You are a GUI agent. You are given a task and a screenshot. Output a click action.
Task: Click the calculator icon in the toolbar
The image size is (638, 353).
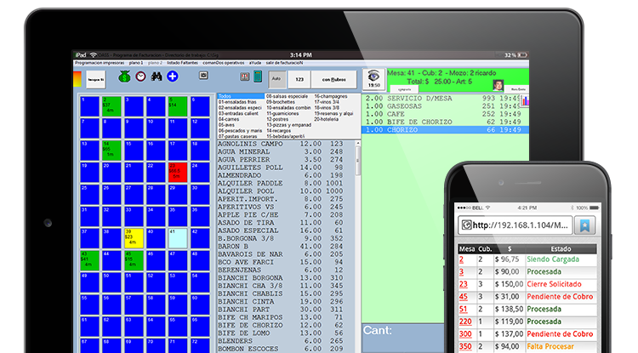tap(257, 77)
